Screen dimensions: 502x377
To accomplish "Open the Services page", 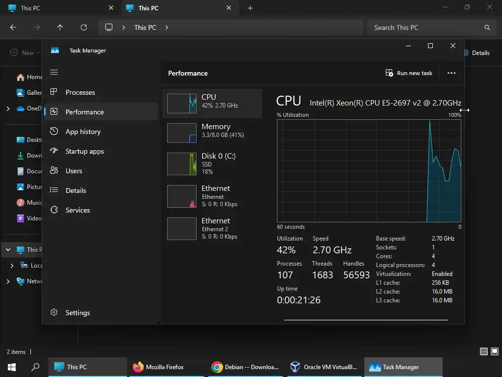I will 101,210.
